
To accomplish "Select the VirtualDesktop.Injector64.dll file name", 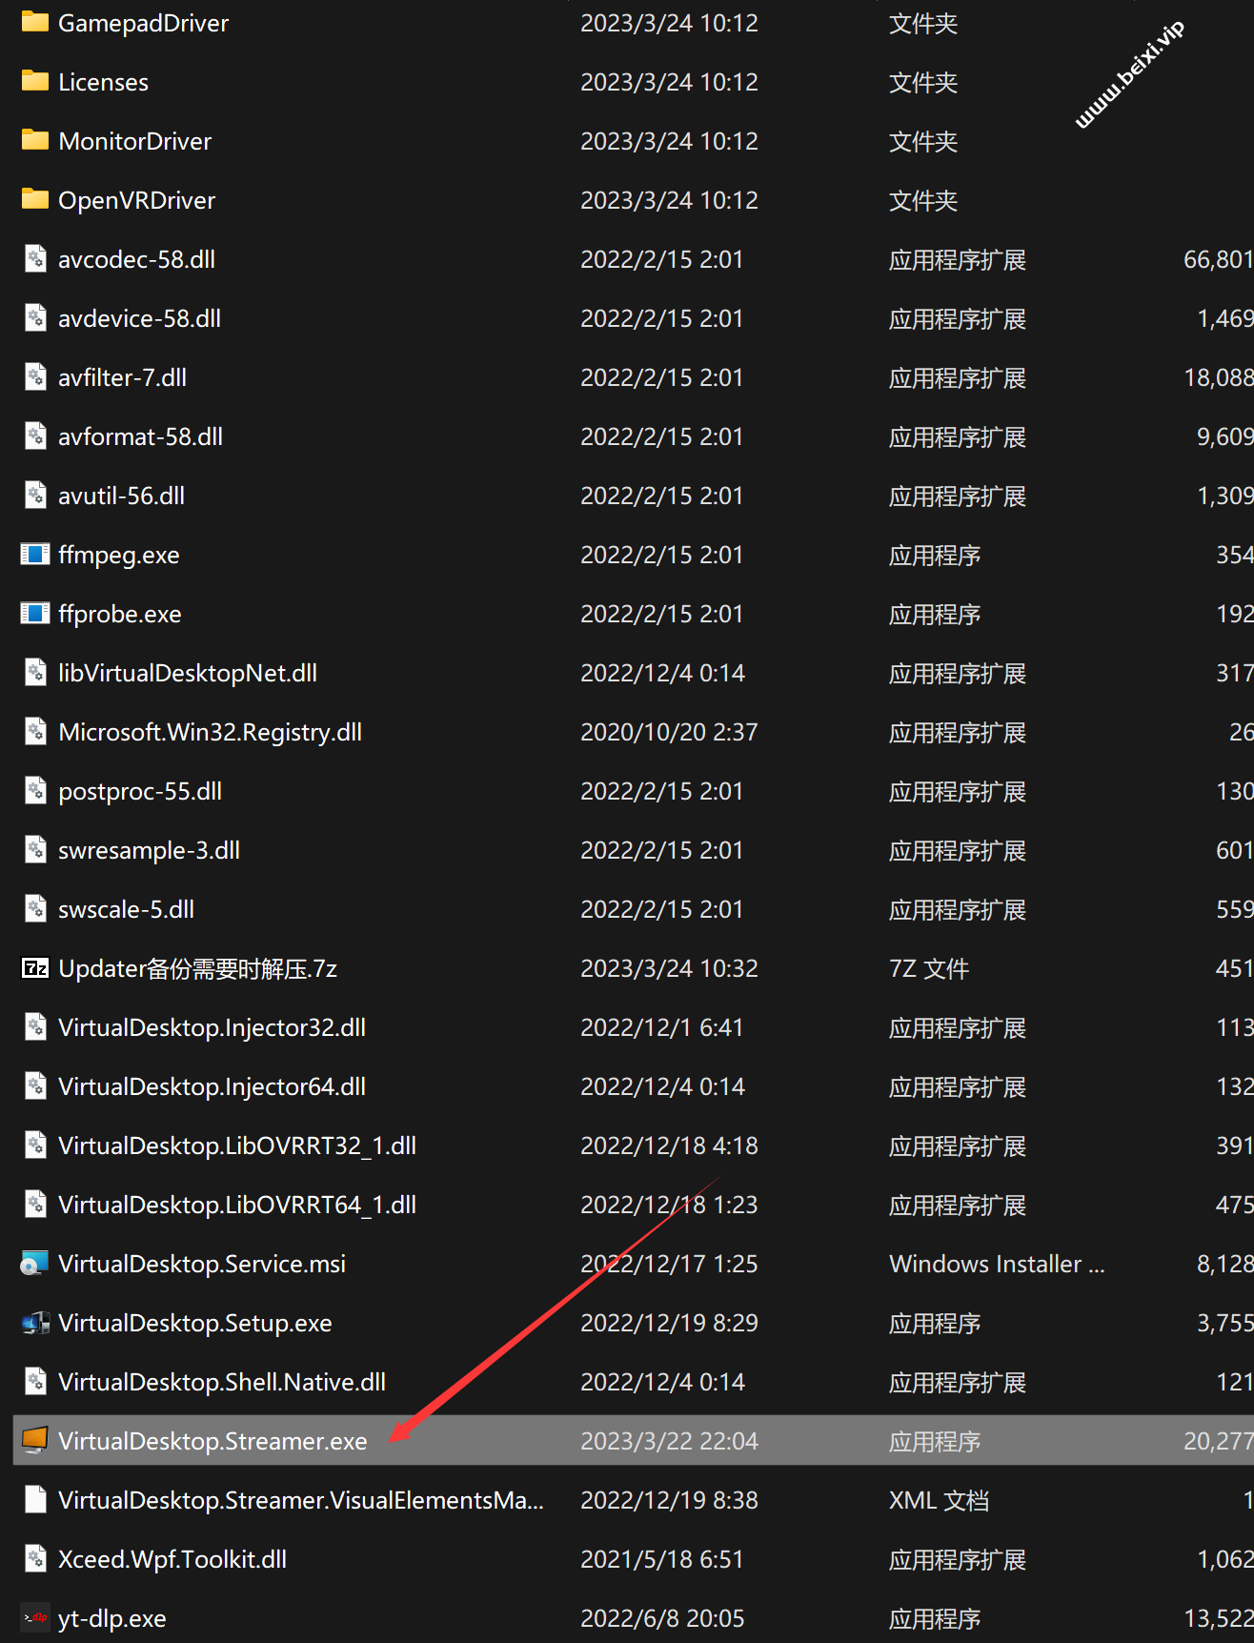I will point(212,1086).
